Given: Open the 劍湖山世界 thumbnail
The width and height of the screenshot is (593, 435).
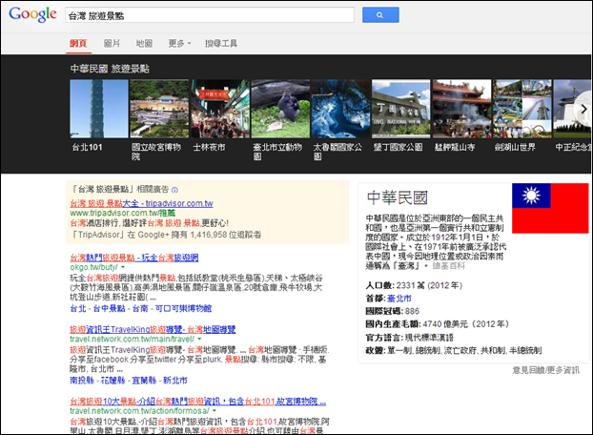Looking at the screenshot, I should [x=522, y=109].
